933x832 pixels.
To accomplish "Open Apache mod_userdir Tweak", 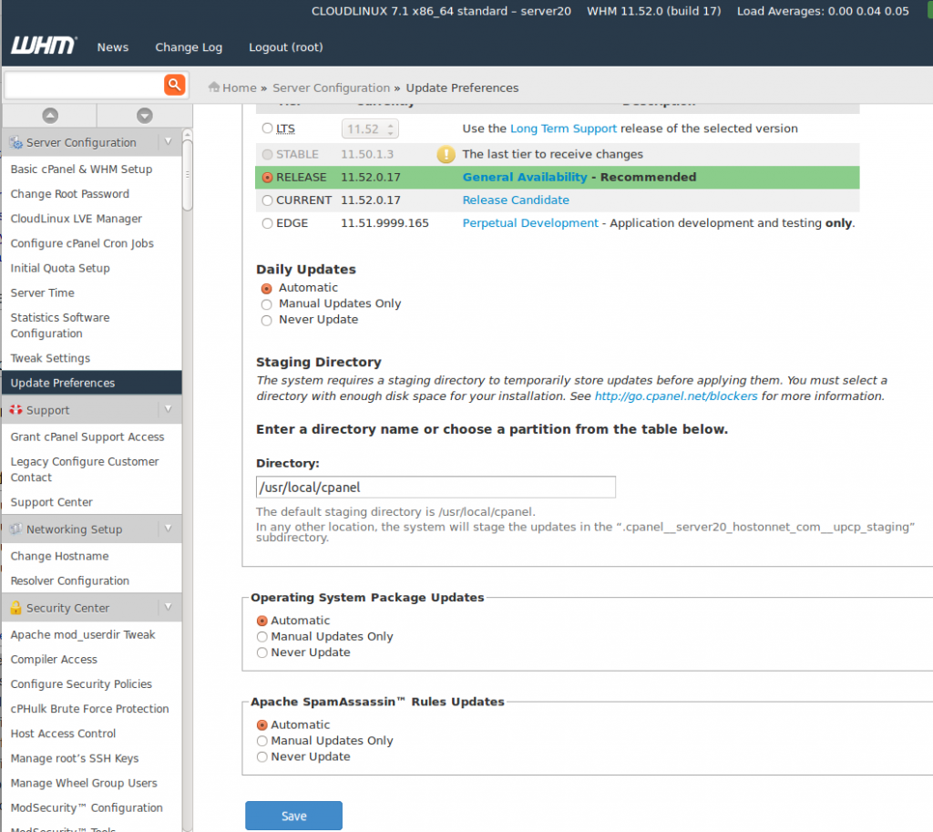I will coord(83,635).
